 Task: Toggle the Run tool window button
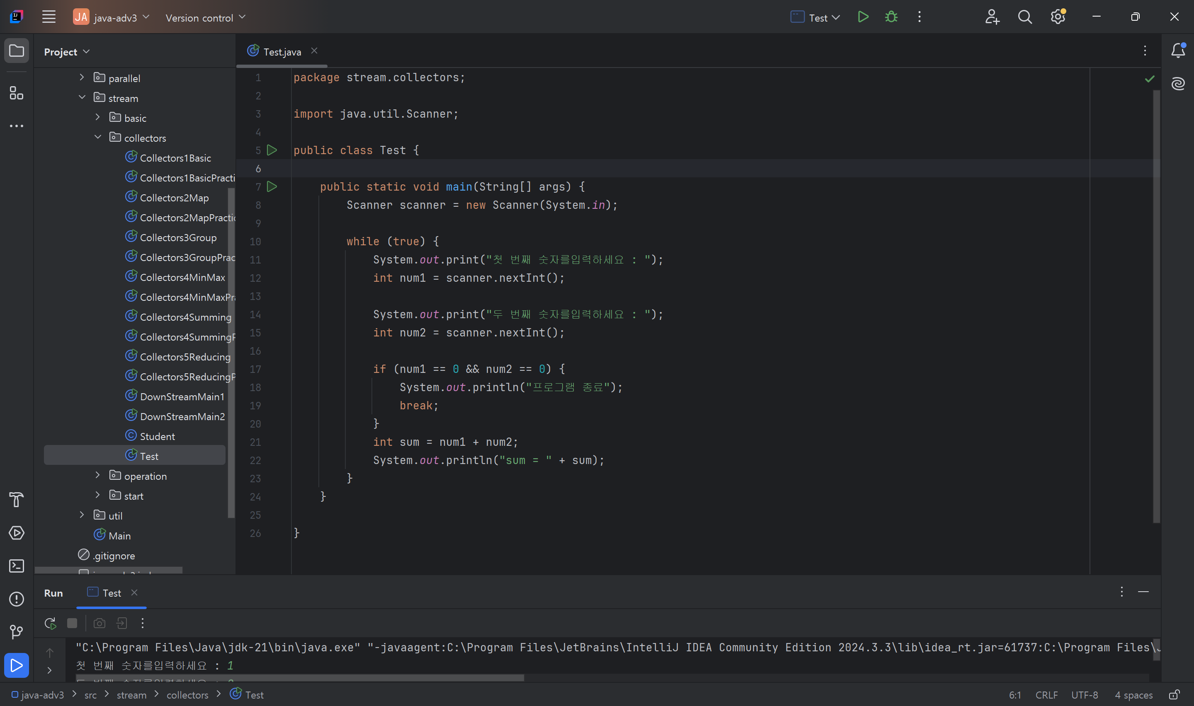(x=17, y=665)
